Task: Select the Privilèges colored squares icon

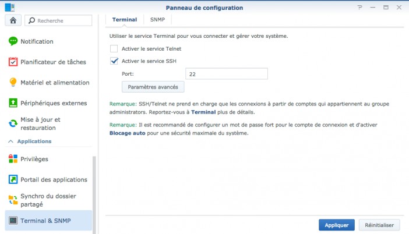Action: 13,159
